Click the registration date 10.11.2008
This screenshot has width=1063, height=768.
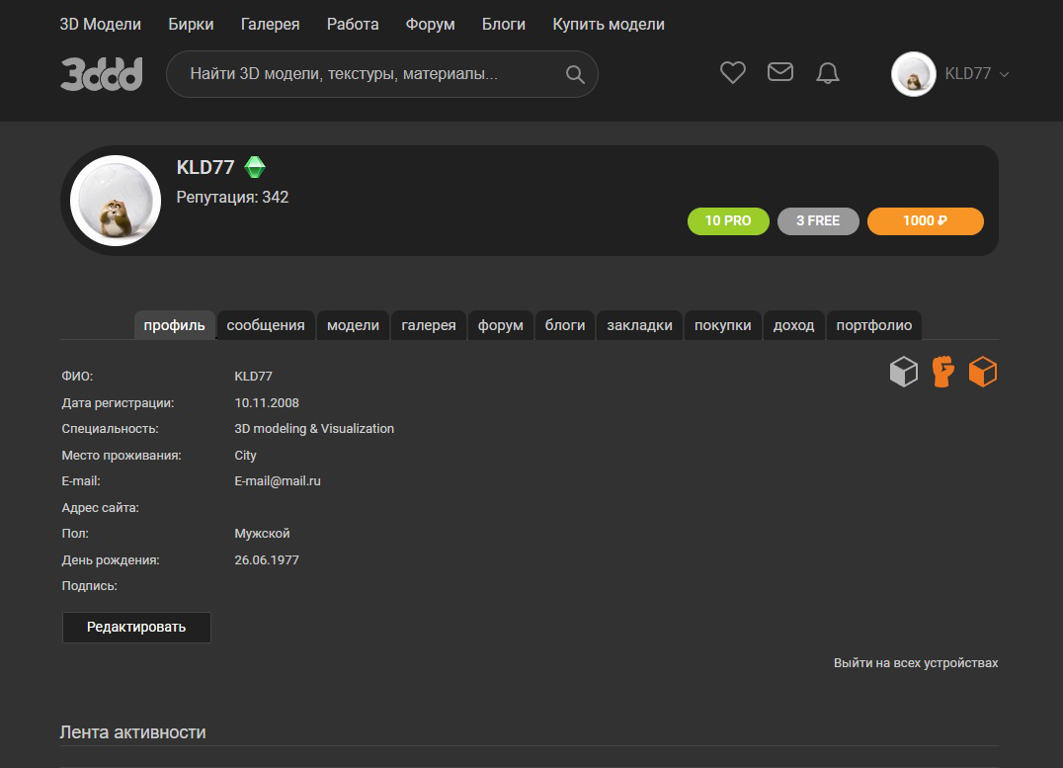(267, 403)
